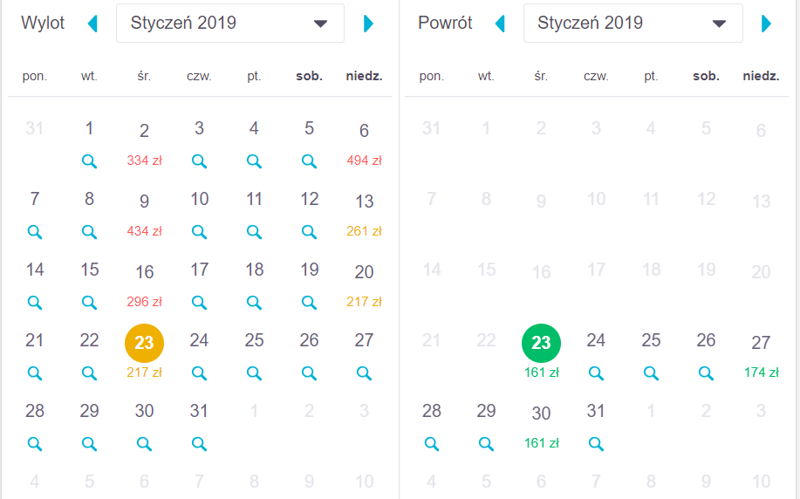The image size is (800, 499).
Task: Select departure January 13 priced 261 zł
Action: coord(364,212)
